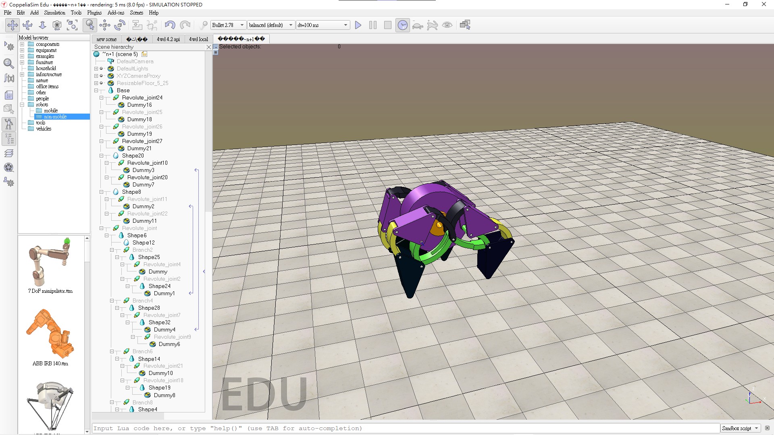774x435 pixels.
Task: Activate the object shift tool
Action: (x=105, y=25)
